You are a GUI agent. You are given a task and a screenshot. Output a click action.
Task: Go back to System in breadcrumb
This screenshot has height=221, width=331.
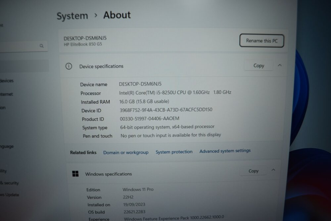tap(72, 16)
